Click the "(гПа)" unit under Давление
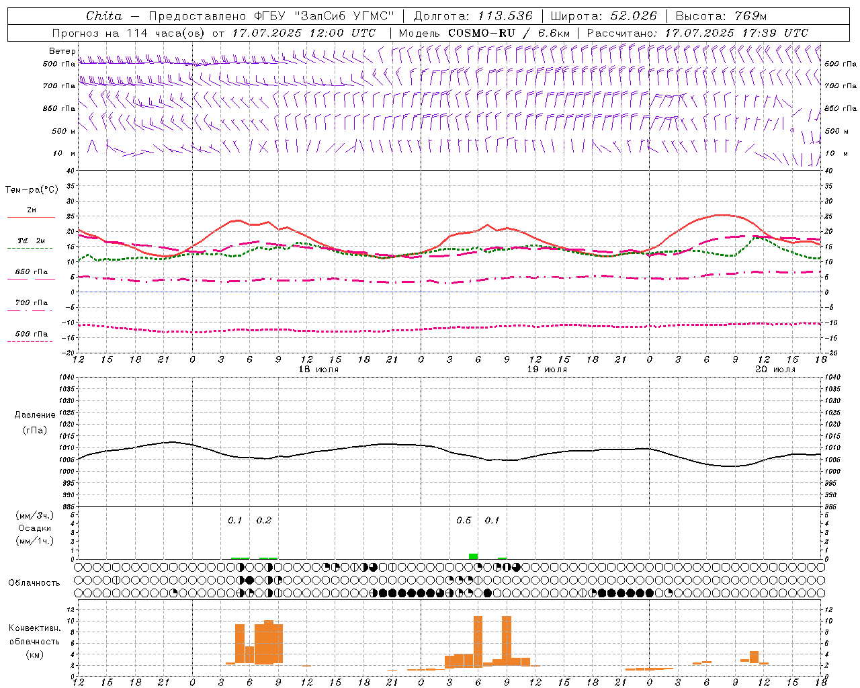The height and width of the screenshot is (688, 860). tap(34, 430)
